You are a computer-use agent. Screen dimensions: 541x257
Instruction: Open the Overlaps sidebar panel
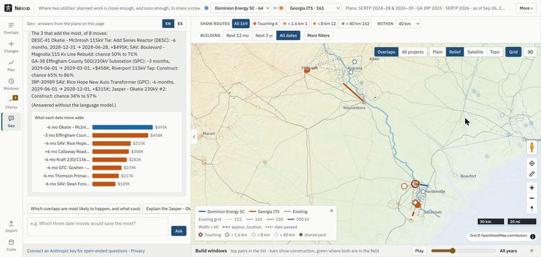pos(11,28)
